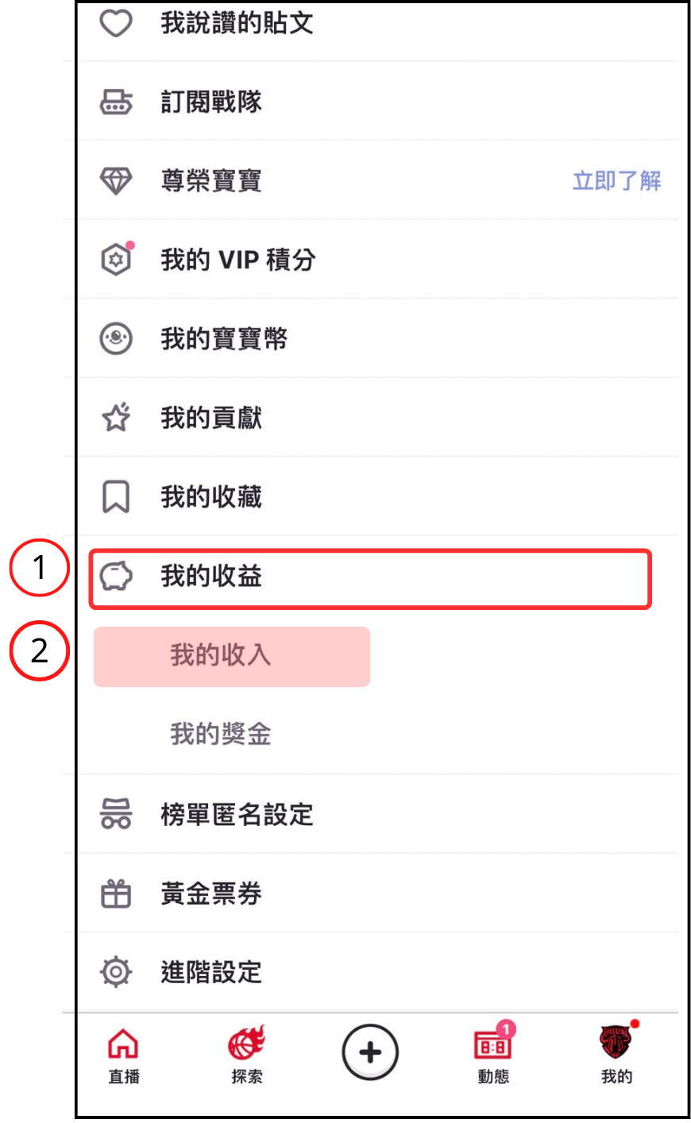Viewport: 691px width, 1123px height.
Task: Click the piggy bank icon beside 我的收益
Action: (116, 577)
